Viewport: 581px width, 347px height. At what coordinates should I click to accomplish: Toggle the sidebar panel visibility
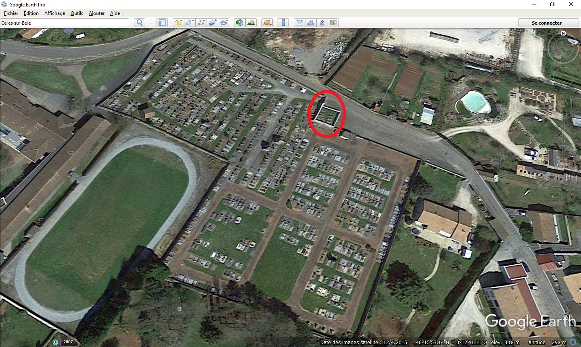tap(162, 23)
